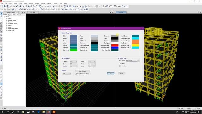Open the Darkness value dropdown
The image size is (202, 114).
pyautogui.click(x=67, y=73)
